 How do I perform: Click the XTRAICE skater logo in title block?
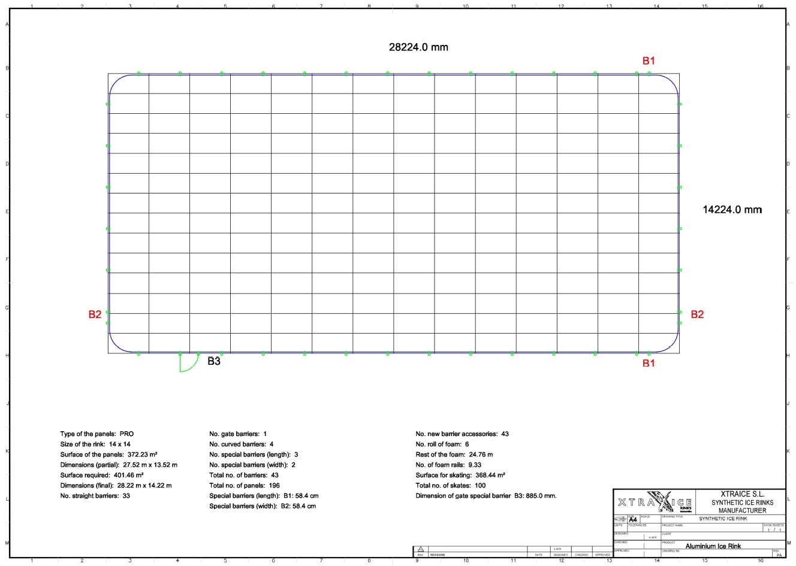[662, 501]
